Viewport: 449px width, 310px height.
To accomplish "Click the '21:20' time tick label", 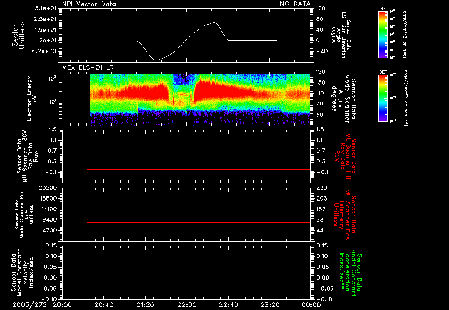I will (x=145, y=305).
